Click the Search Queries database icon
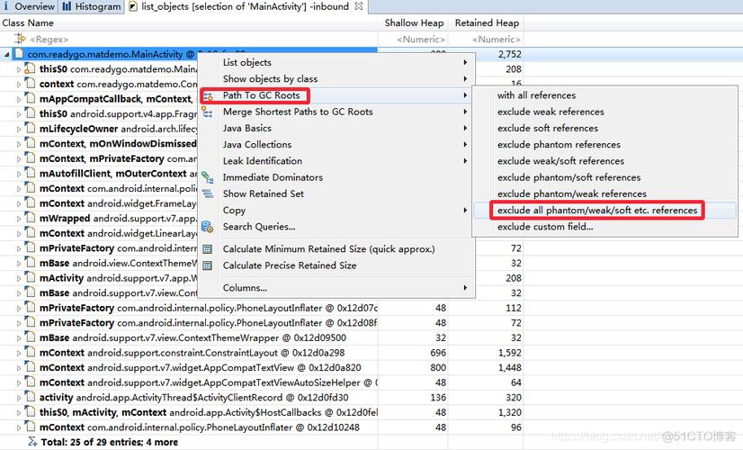Screen dimensions: 743x450 (x=208, y=227)
